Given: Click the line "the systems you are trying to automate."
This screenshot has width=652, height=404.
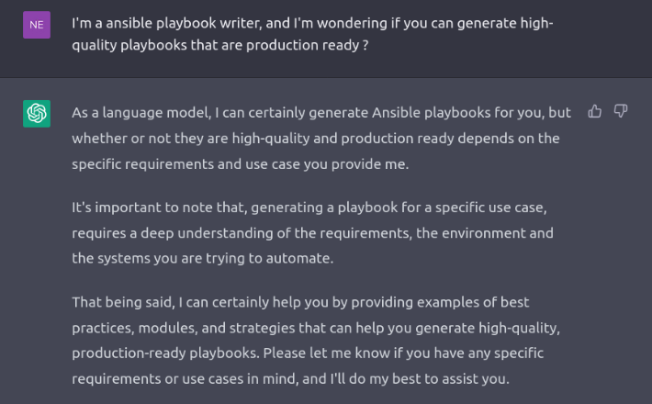Looking at the screenshot, I should click(x=202, y=259).
